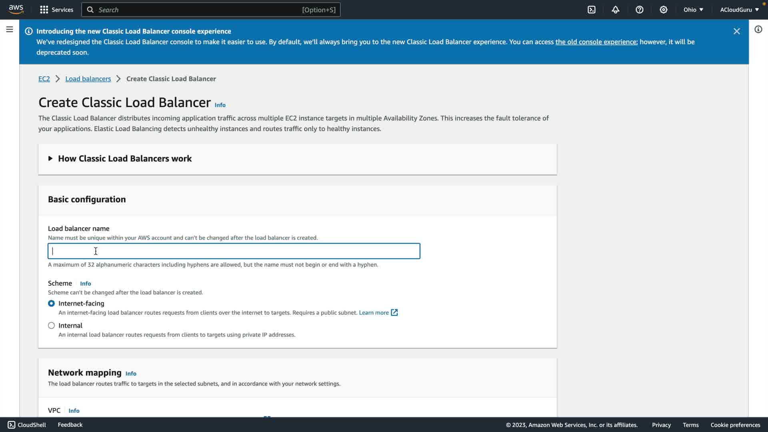Go to the AWS logo home

(x=16, y=9)
